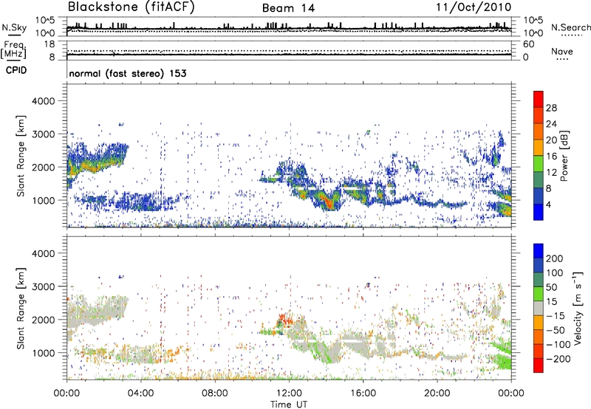Screen dimensions: 591x409
Task: Click the "3000" tick of the Velocity panel
Action: click(x=43, y=286)
